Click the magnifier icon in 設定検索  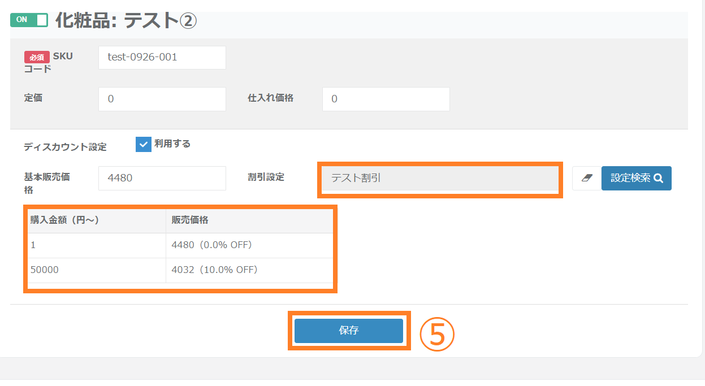coord(658,178)
